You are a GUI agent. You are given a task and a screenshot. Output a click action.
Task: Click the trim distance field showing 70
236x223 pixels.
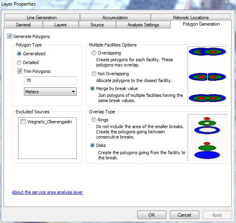pos(50,80)
